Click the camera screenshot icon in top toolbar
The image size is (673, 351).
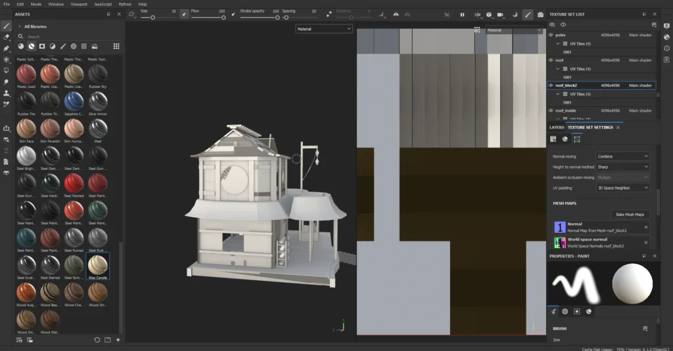(x=540, y=14)
